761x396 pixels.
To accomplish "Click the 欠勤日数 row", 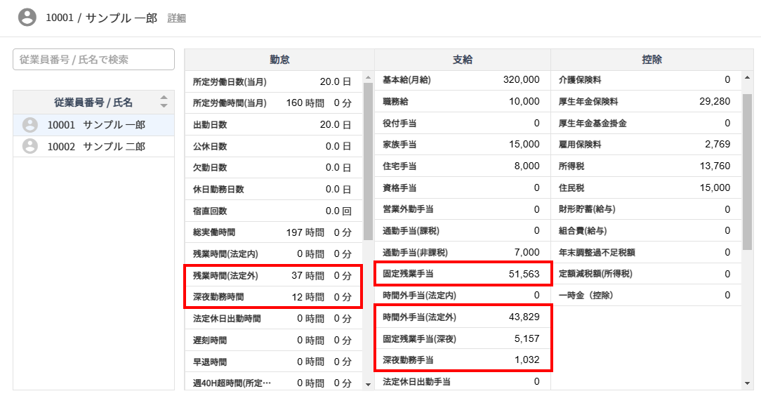I will [273, 167].
